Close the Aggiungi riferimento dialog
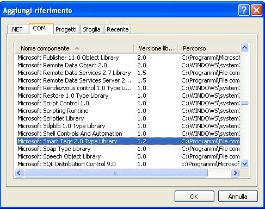The height and width of the screenshot is (209, 265). tap(256, 10)
